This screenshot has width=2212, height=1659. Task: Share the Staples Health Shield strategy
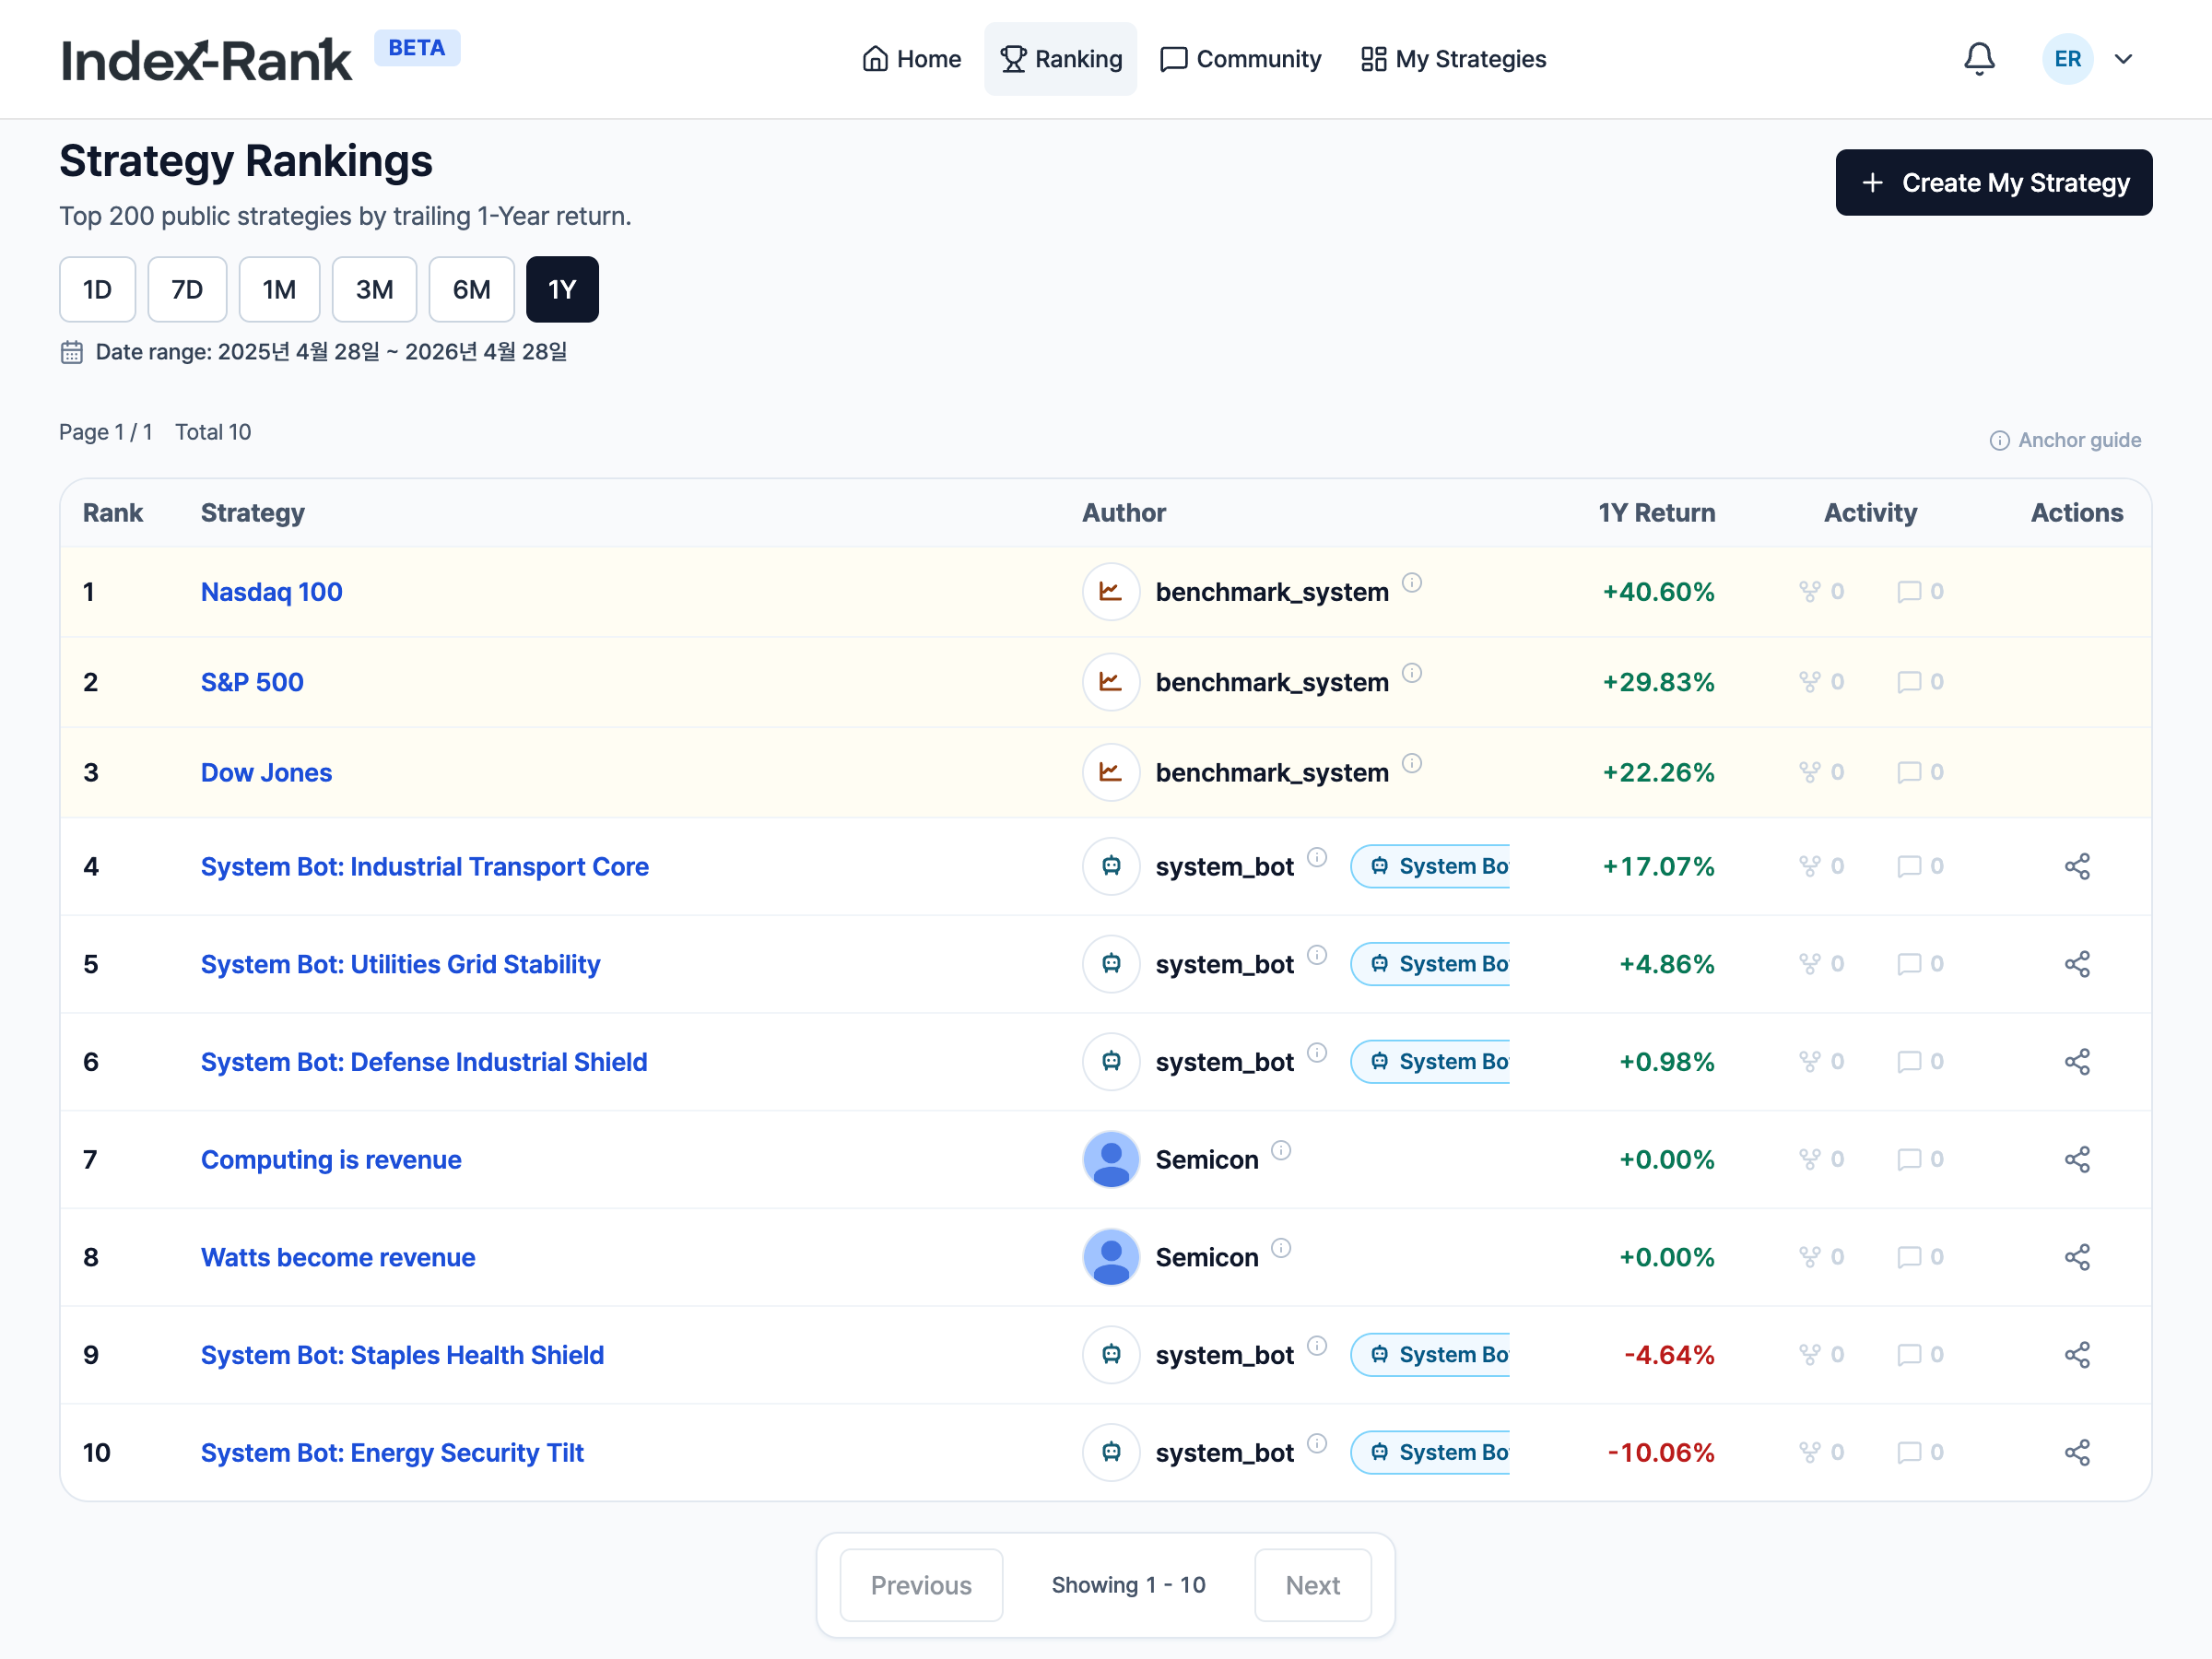coord(2077,1354)
